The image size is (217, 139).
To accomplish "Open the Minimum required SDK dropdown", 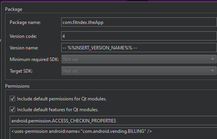I will pyautogui.click(x=139, y=59).
